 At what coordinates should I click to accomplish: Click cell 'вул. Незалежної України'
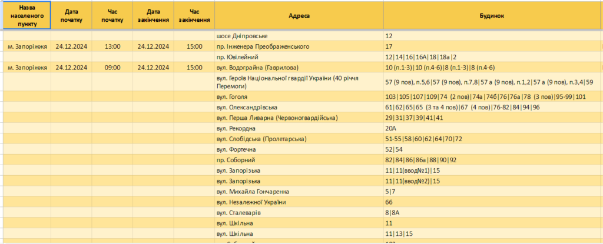[x=299, y=202]
